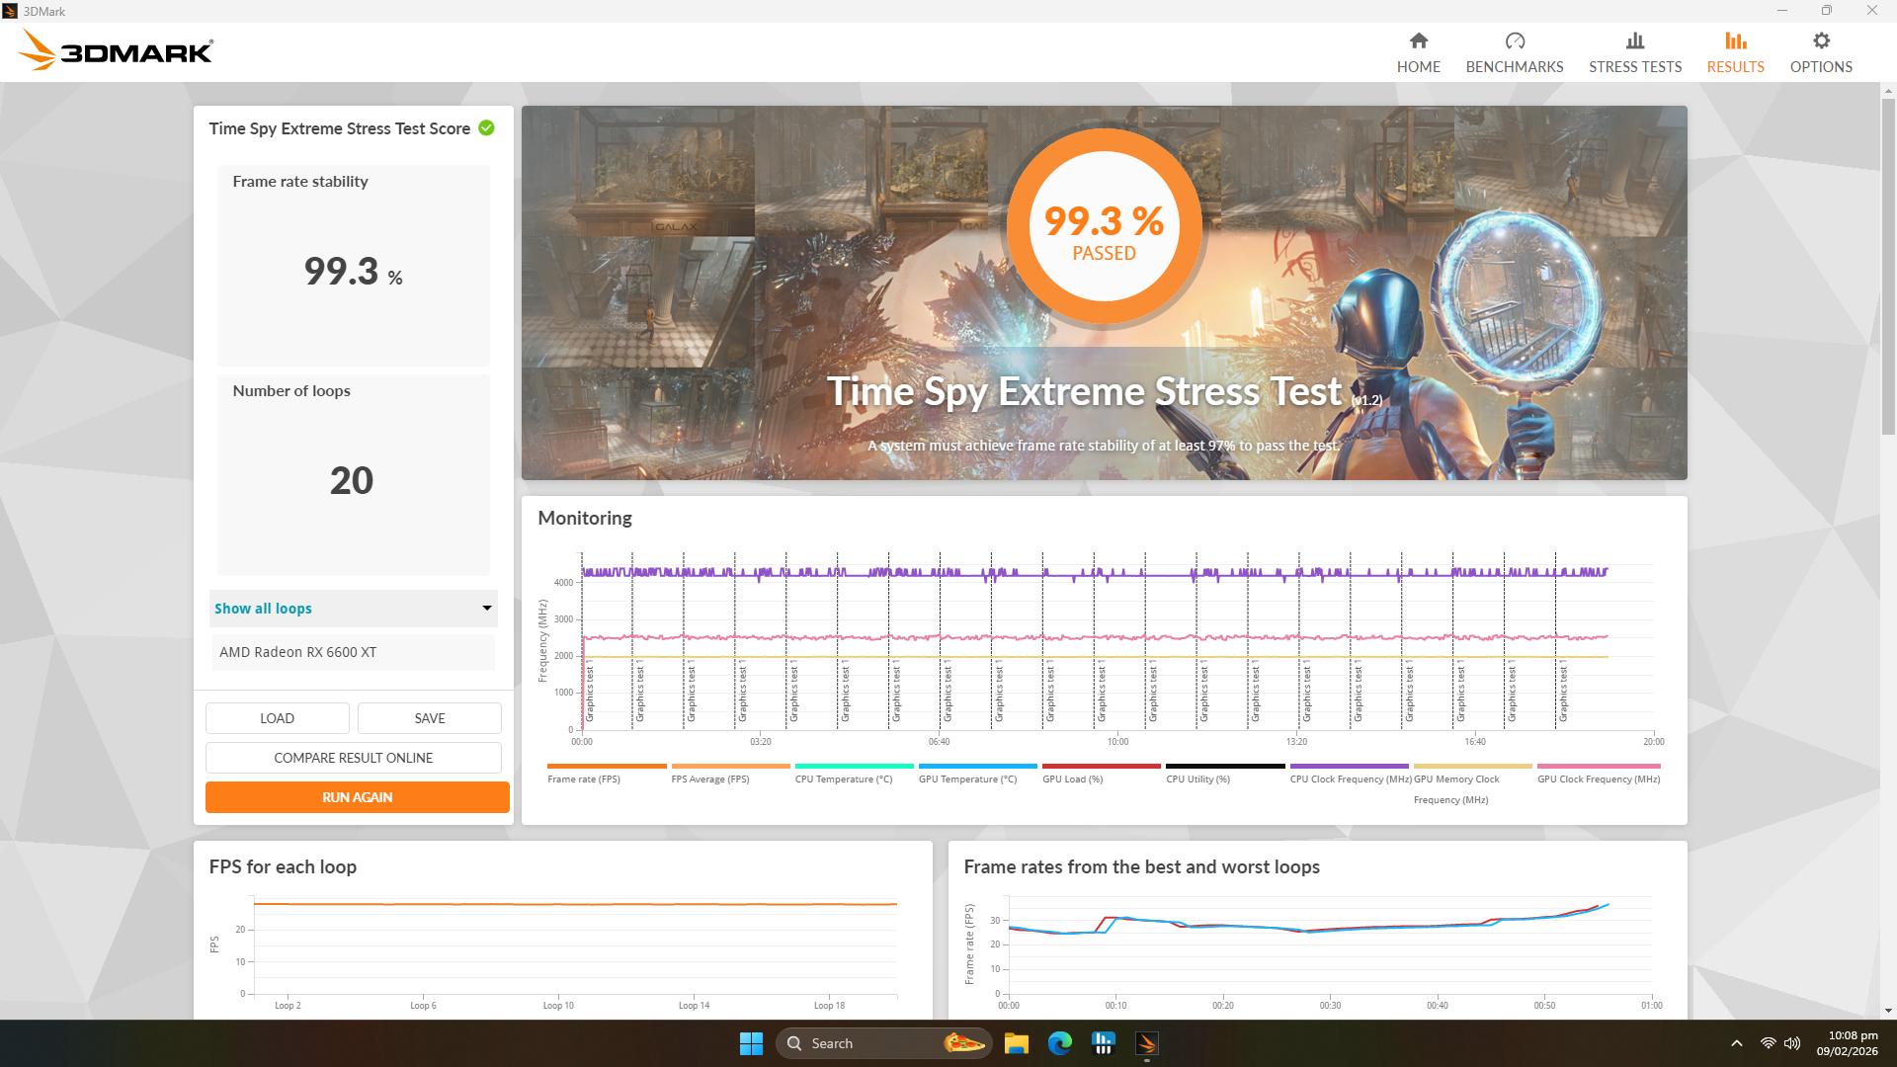Click Loop 10 axis label

click(x=558, y=1006)
